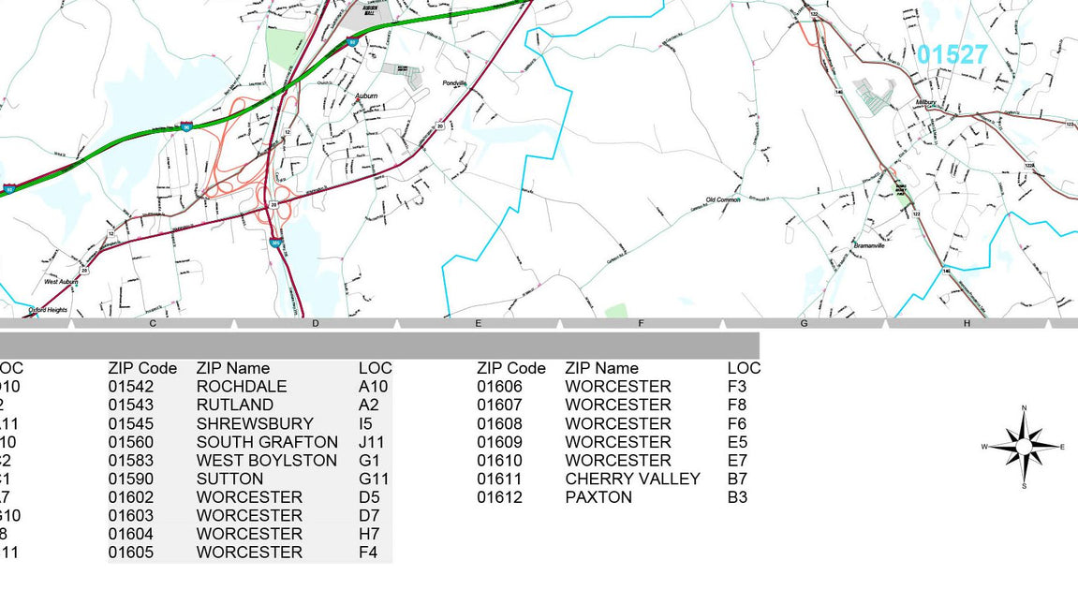Click the E letter on the compass
Viewport: 1078px width, 590px height.
[1062, 447]
